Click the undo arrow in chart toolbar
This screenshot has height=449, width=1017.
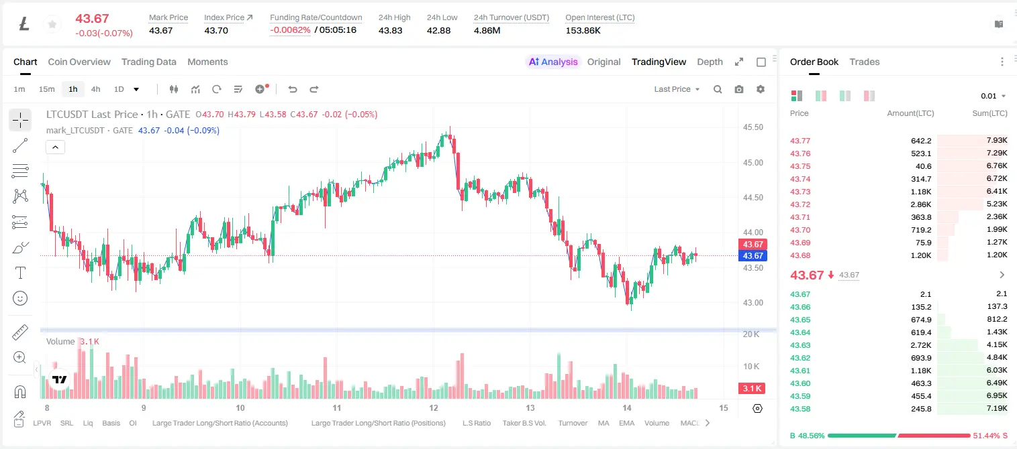[292, 89]
